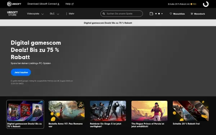216x135 pixels.
Task: Click the Digital gamescom Dealz promo banner bar
Action: point(108,23)
